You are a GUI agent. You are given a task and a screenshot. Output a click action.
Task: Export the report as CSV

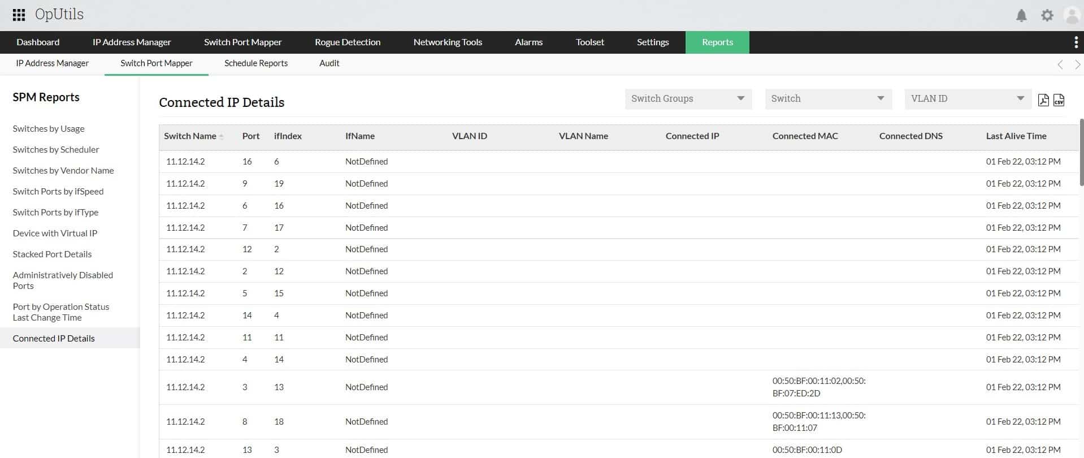coord(1059,100)
